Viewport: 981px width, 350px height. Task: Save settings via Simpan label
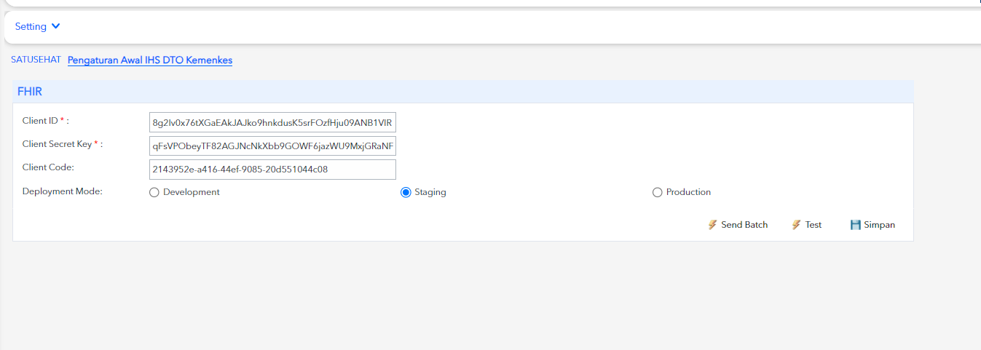tap(880, 225)
